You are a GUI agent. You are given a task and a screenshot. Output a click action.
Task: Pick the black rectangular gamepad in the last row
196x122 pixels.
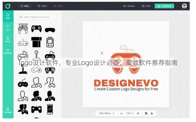point(36,109)
